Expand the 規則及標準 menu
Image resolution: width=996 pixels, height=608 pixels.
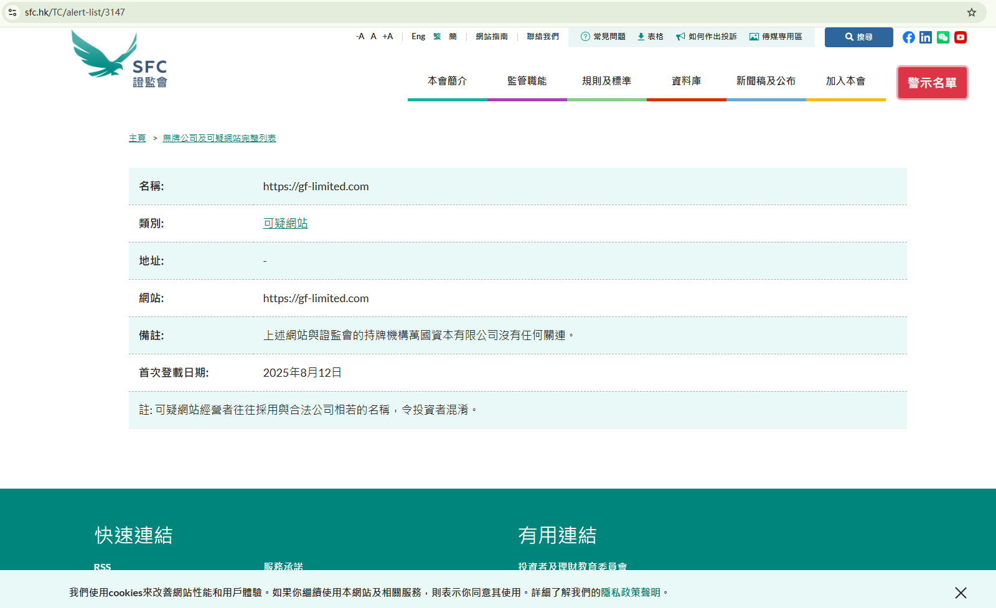click(x=606, y=81)
